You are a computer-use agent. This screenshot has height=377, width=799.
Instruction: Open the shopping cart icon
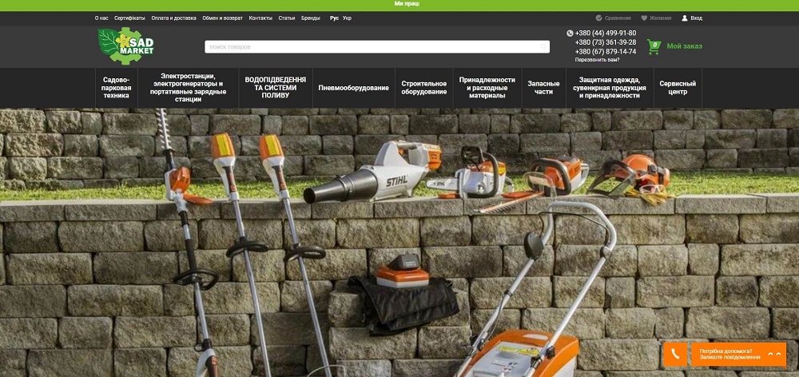coord(654,46)
